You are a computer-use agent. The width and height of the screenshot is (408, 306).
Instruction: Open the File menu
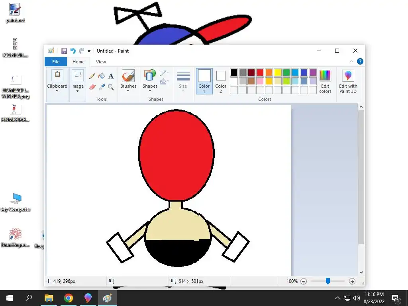[56, 62]
